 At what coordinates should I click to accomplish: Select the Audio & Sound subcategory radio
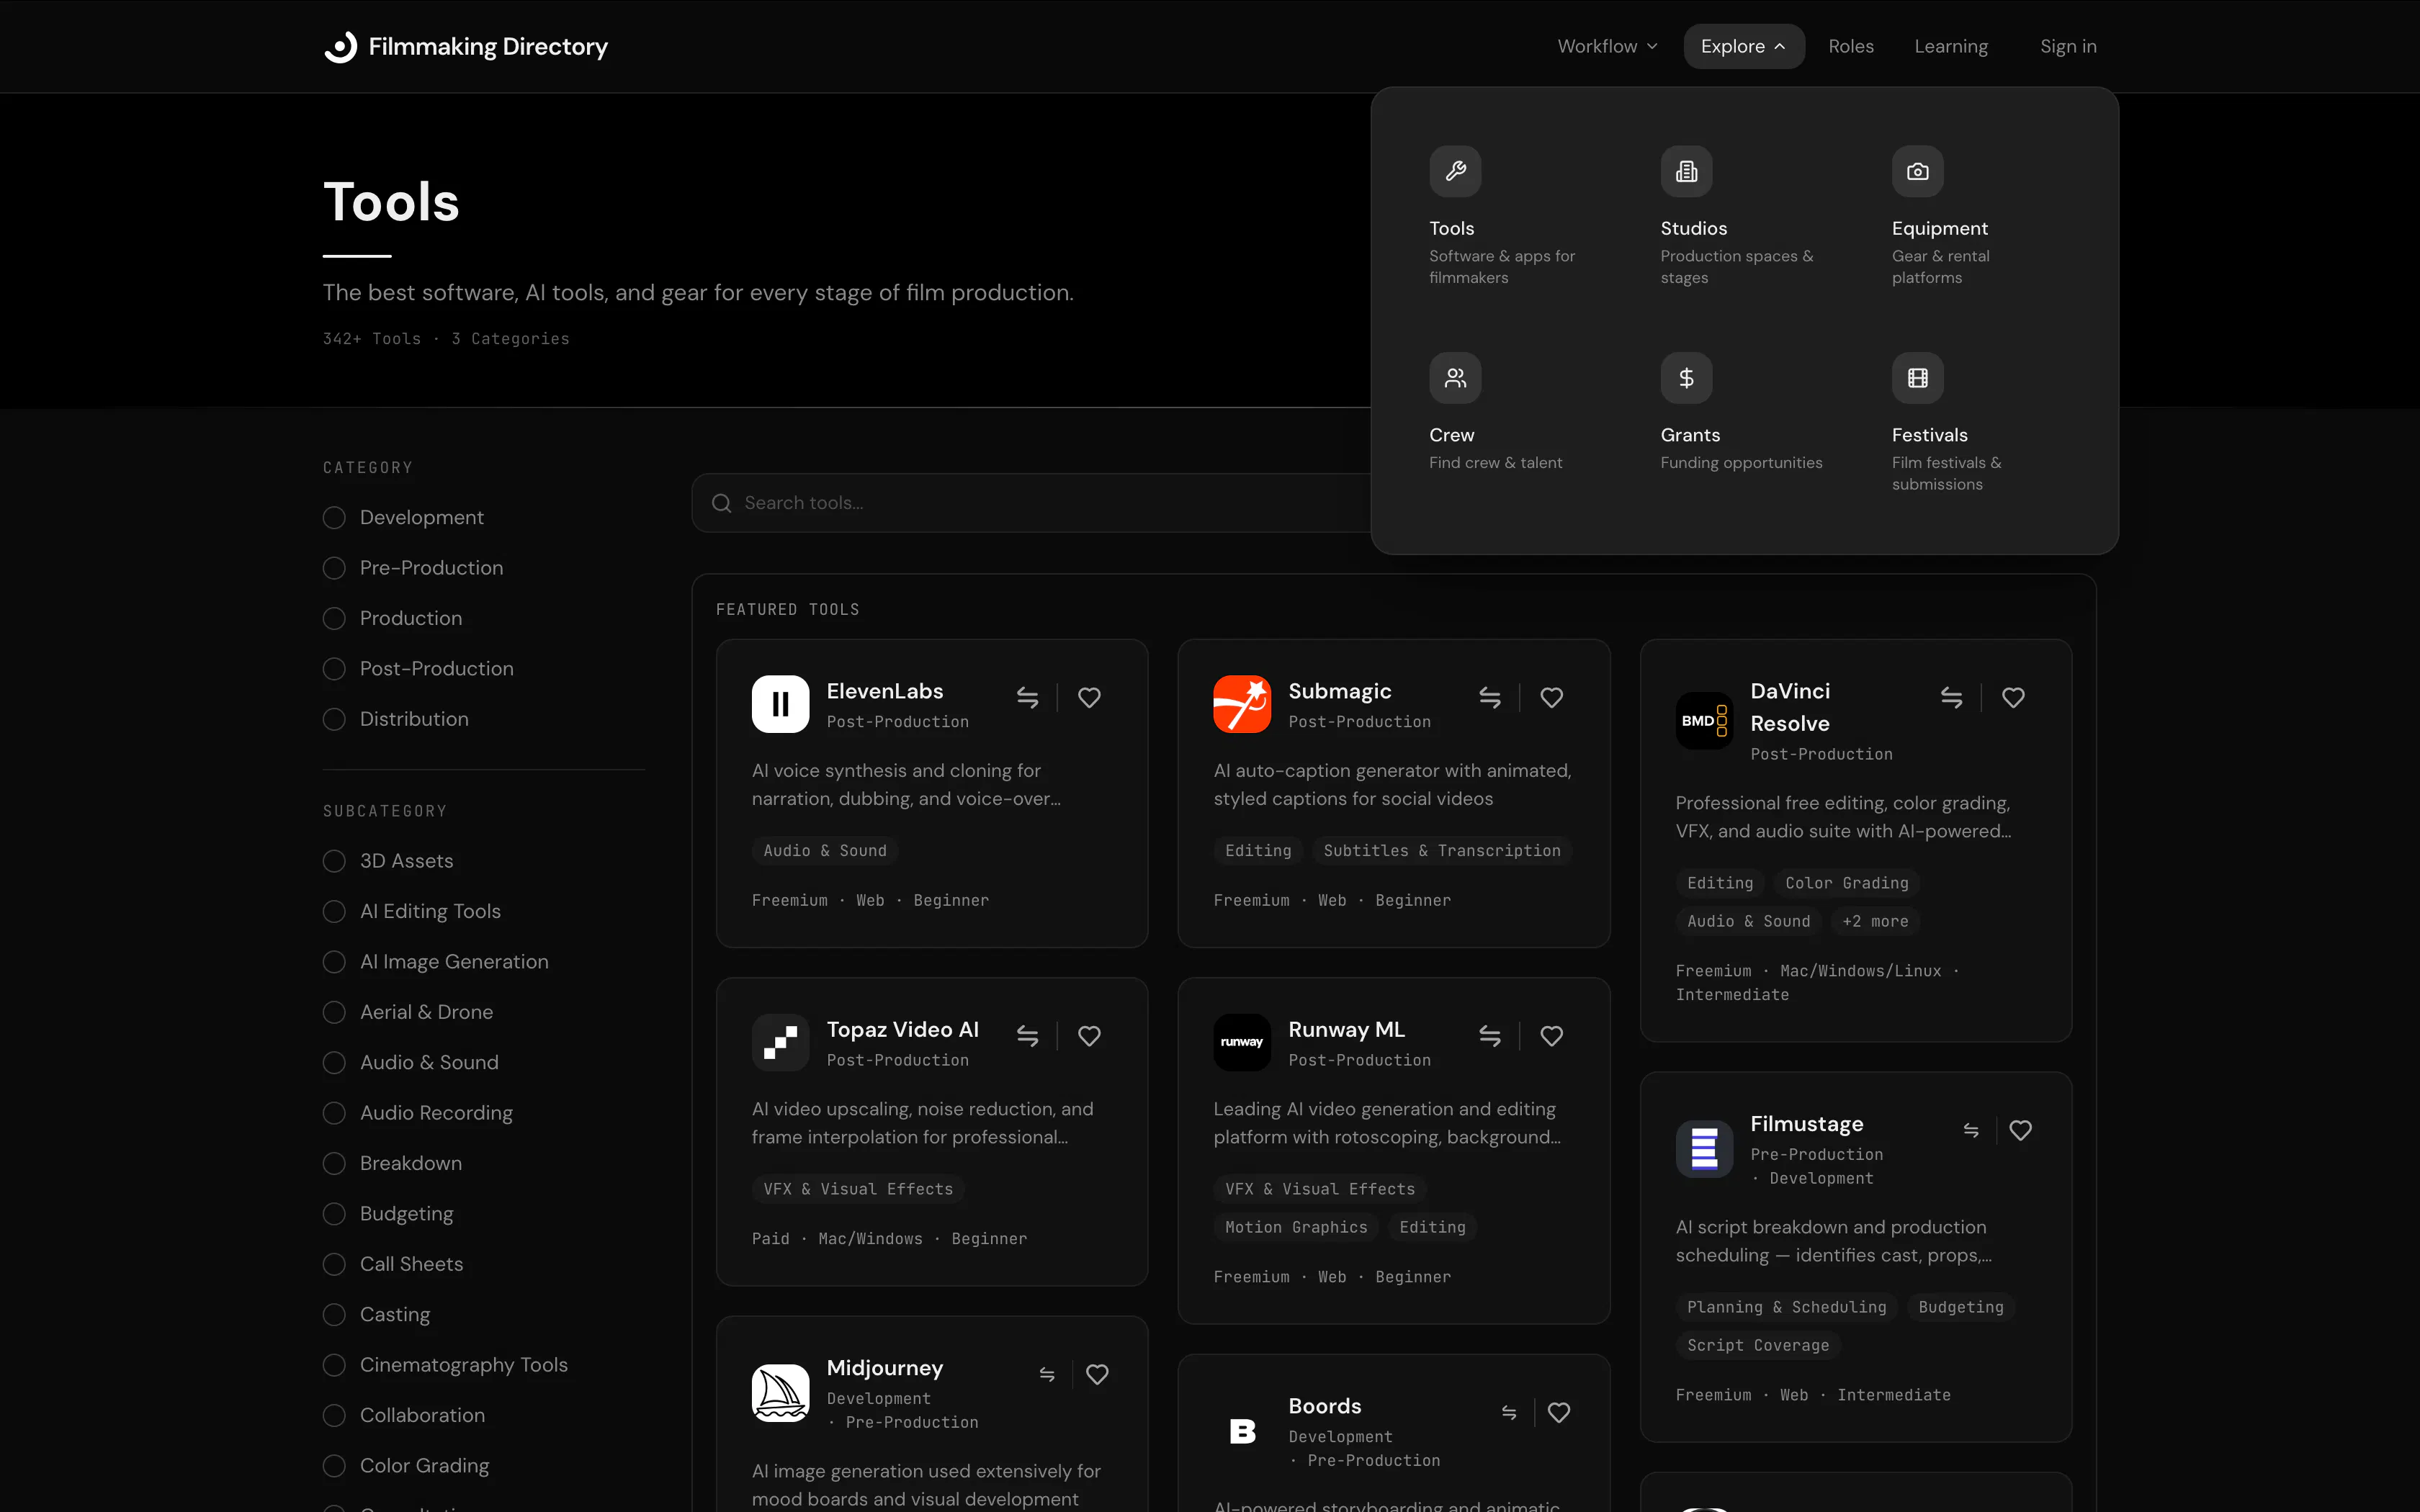(334, 1062)
